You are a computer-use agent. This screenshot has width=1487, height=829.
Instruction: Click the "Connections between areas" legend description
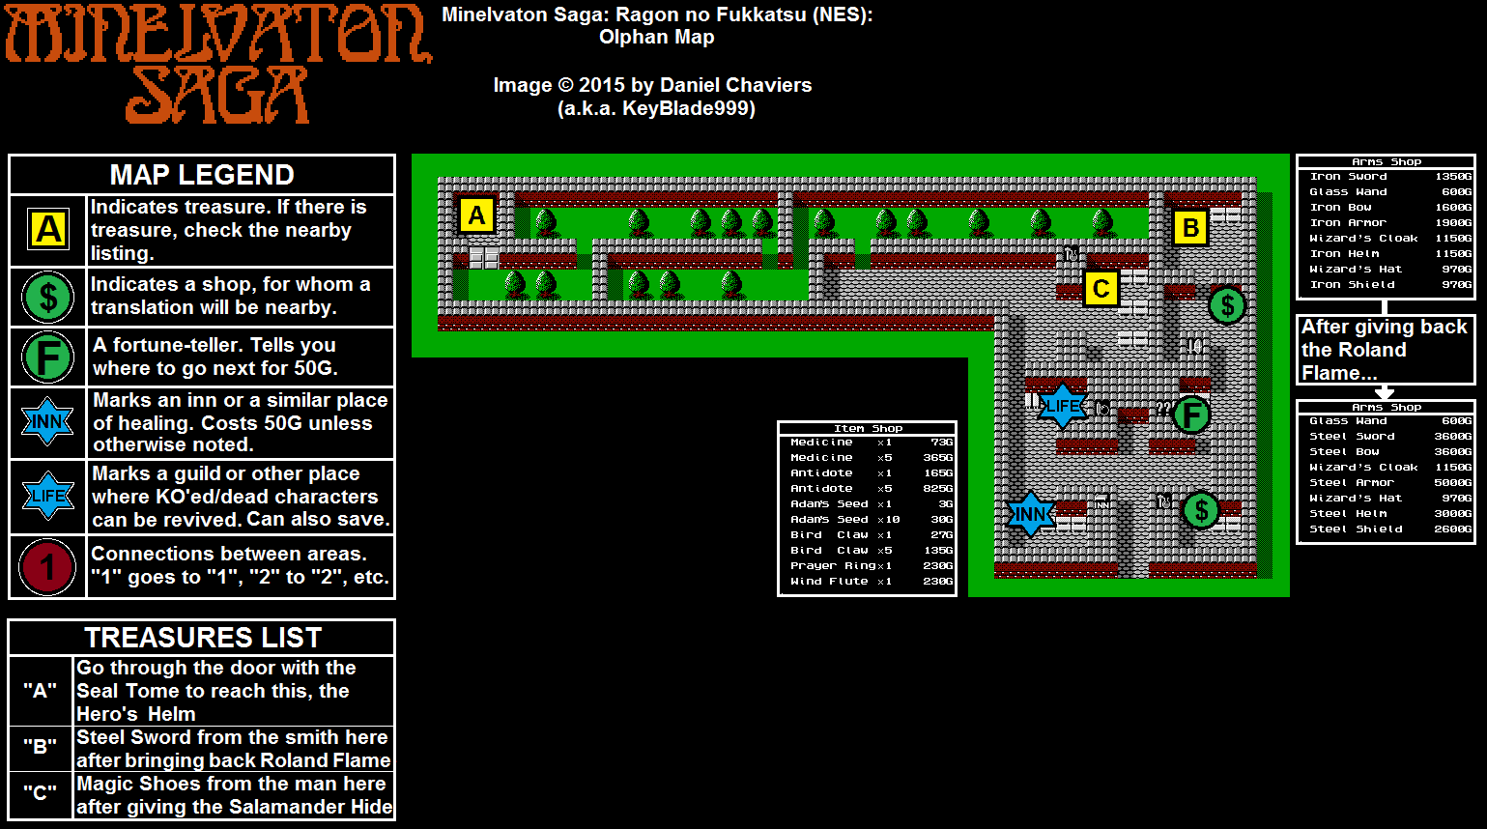pyautogui.click(x=240, y=565)
